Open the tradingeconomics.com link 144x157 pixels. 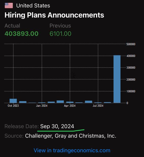pos(72,150)
